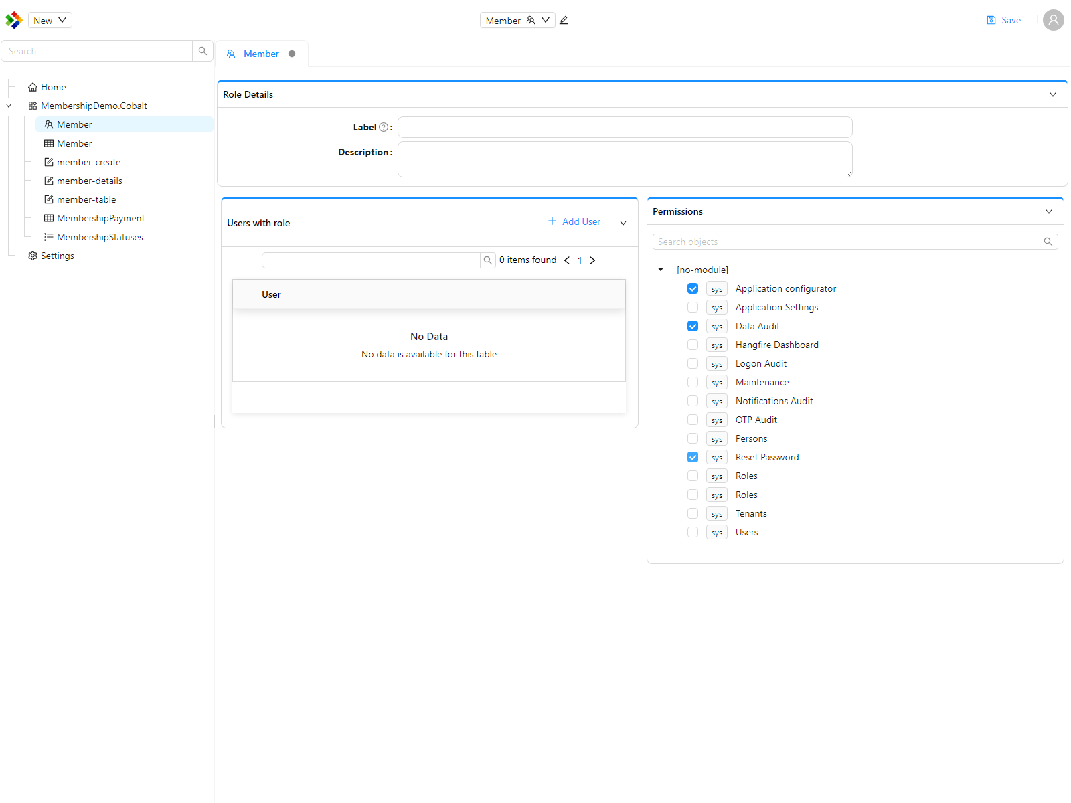Check the Users permission checkbox
This screenshot has height=803, width=1071.
[693, 532]
